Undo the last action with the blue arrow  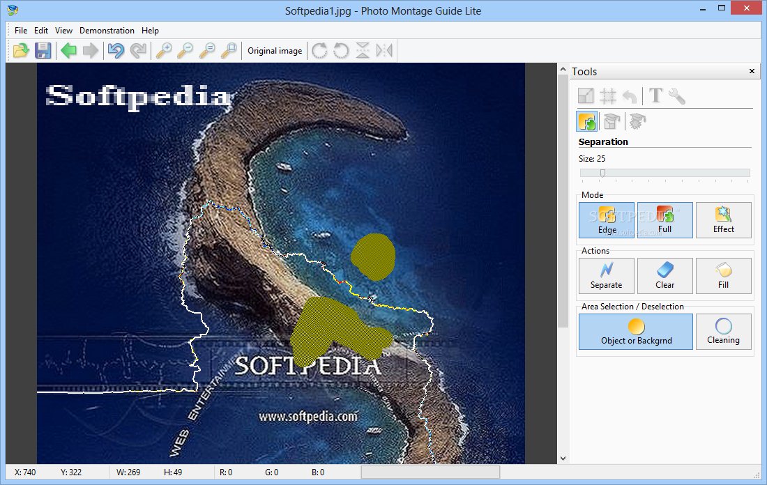coord(116,50)
